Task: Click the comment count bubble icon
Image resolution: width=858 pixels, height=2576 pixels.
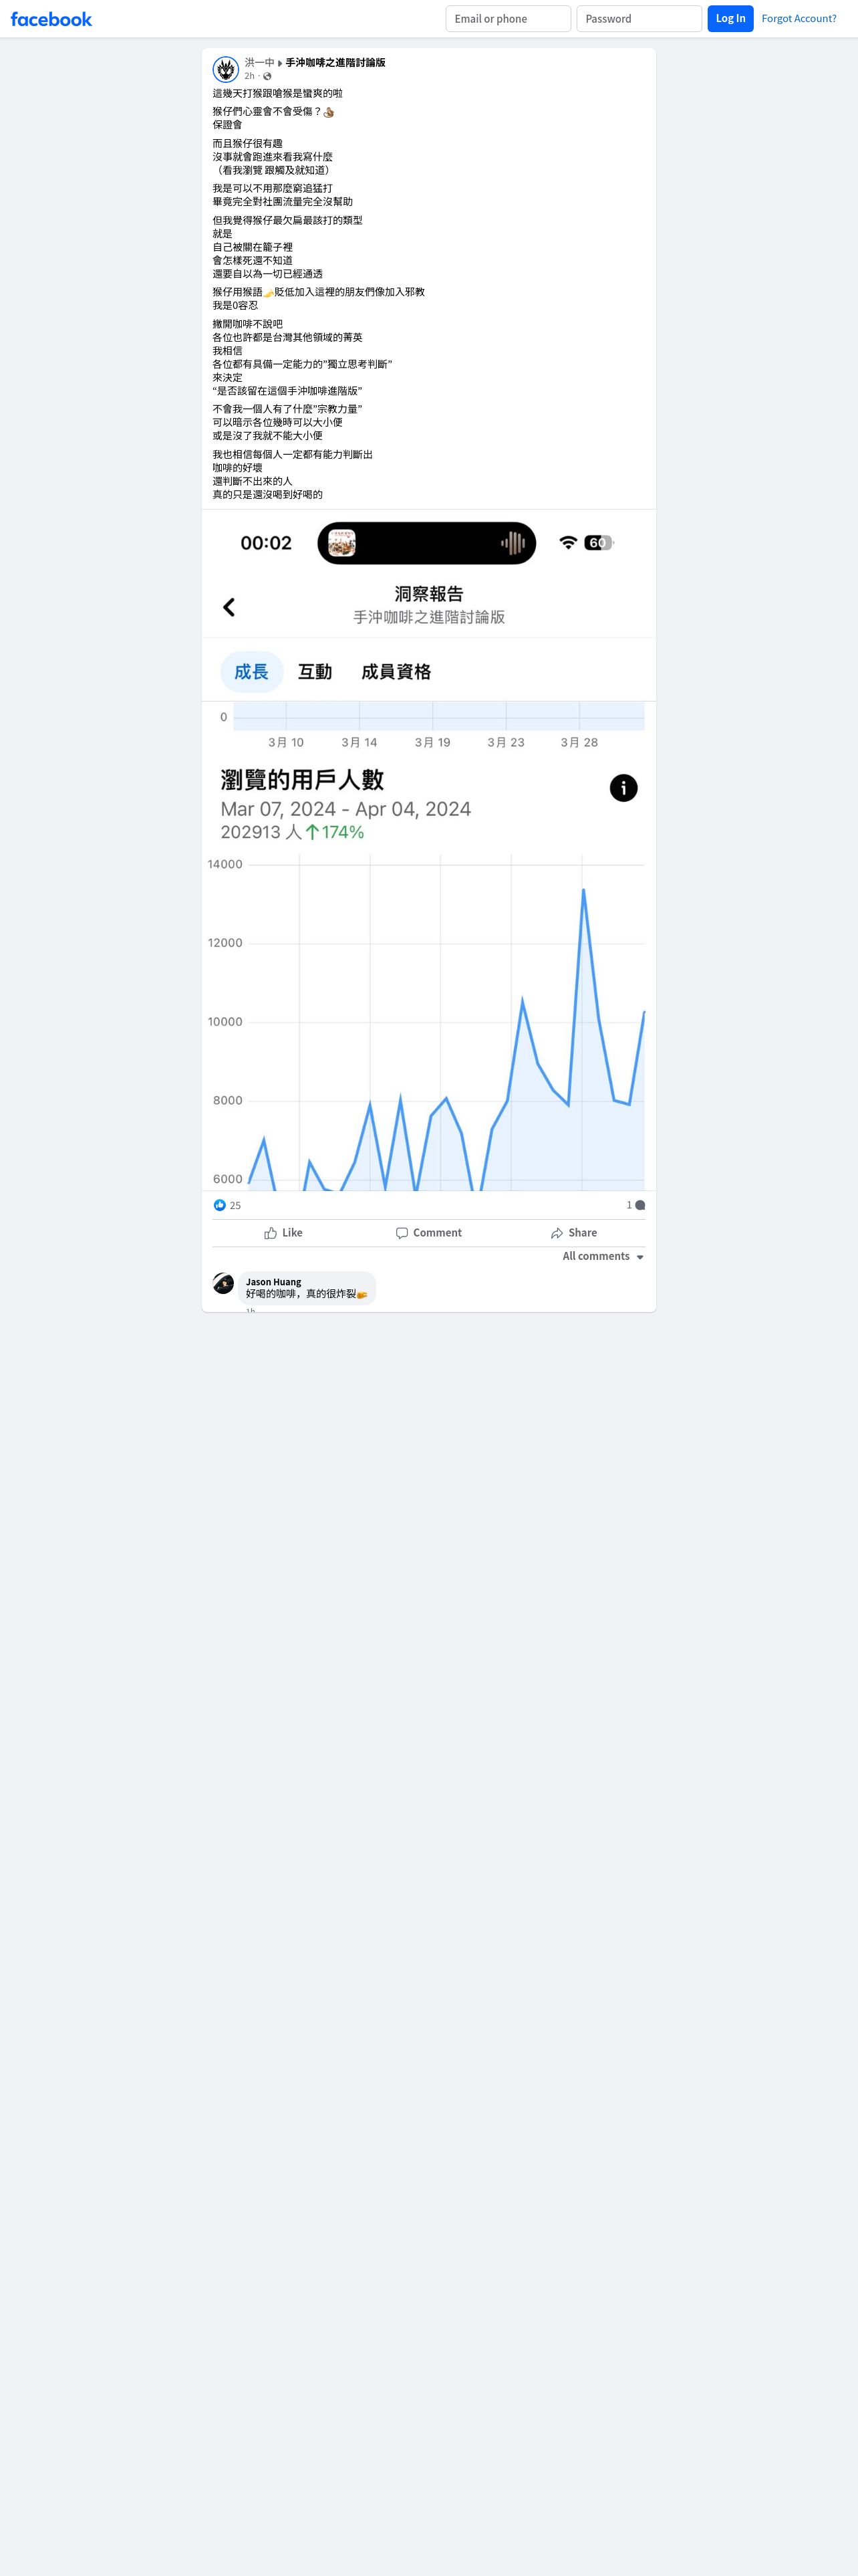Action: 640,1205
